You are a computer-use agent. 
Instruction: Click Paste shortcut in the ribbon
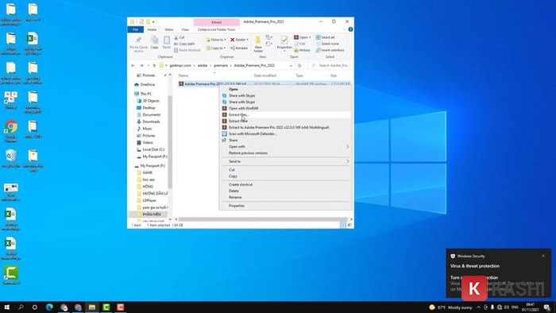pos(187,50)
